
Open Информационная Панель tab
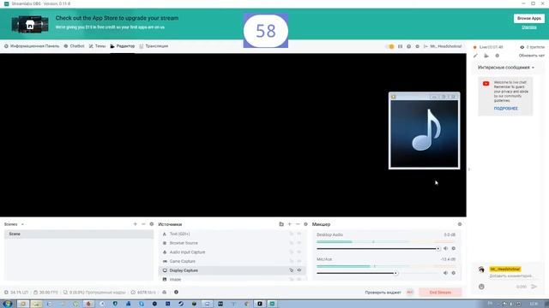(32, 46)
